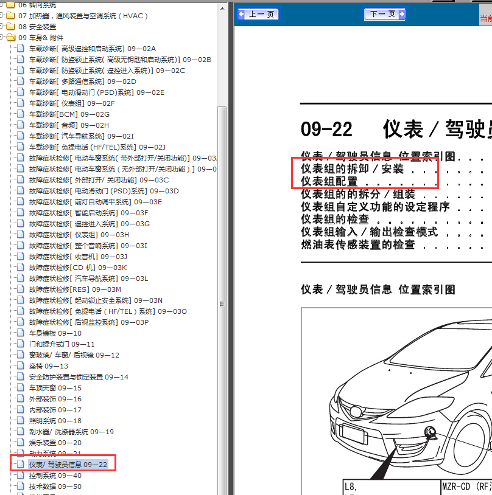Select 仪表/驾驶员信息 09-22 entry
The height and width of the screenshot is (495, 492).
point(68,465)
